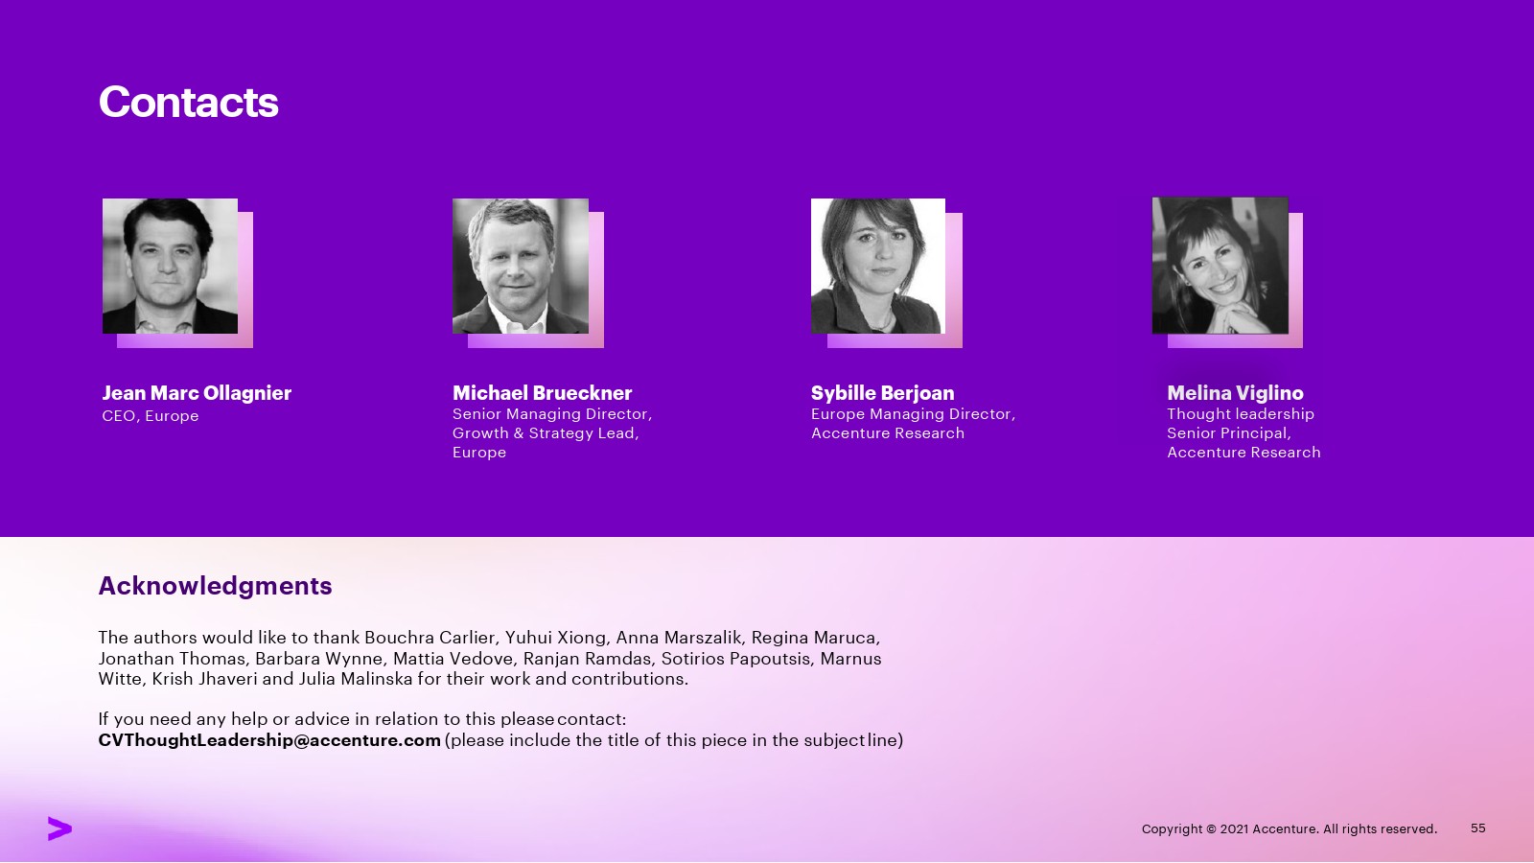This screenshot has height=863, width=1534.
Task: Click the Sybille Berjoan name text
Action: [882, 393]
